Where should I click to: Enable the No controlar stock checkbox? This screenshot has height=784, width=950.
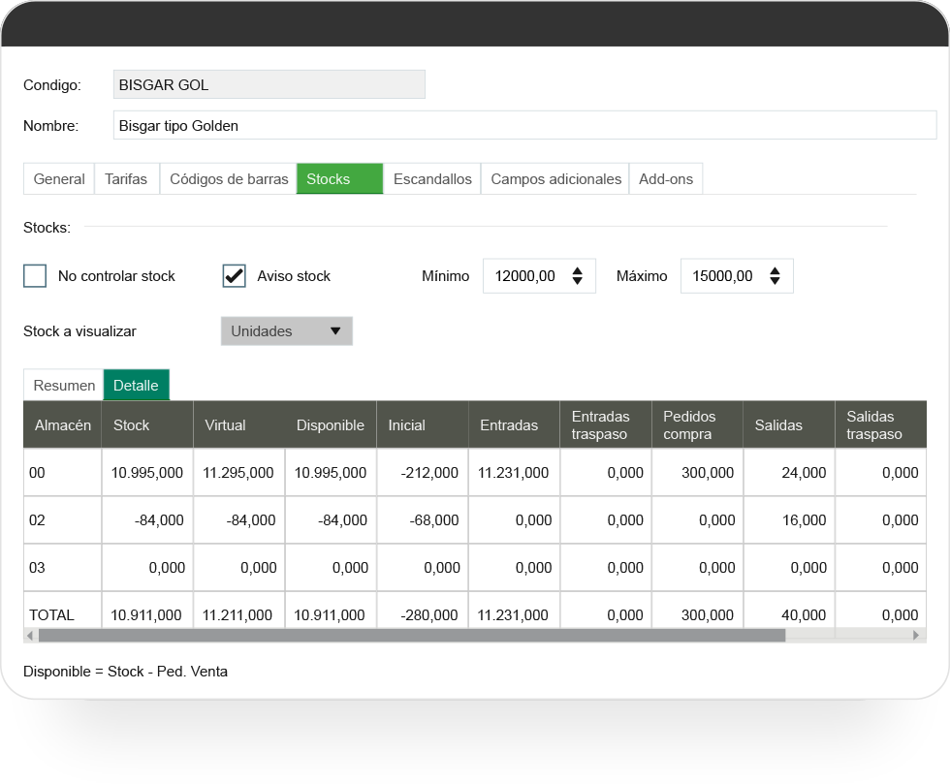(x=35, y=276)
